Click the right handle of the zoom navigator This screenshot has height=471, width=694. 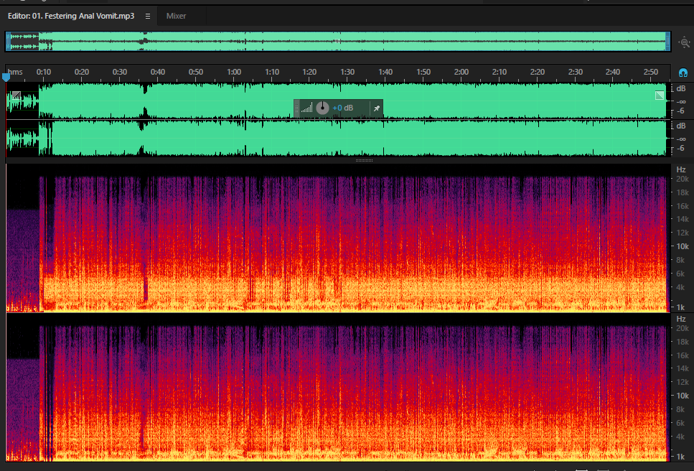click(x=667, y=42)
